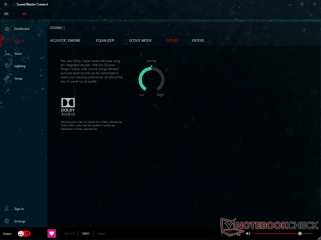
Task: Go to the Lighting section
Action: coord(20,66)
